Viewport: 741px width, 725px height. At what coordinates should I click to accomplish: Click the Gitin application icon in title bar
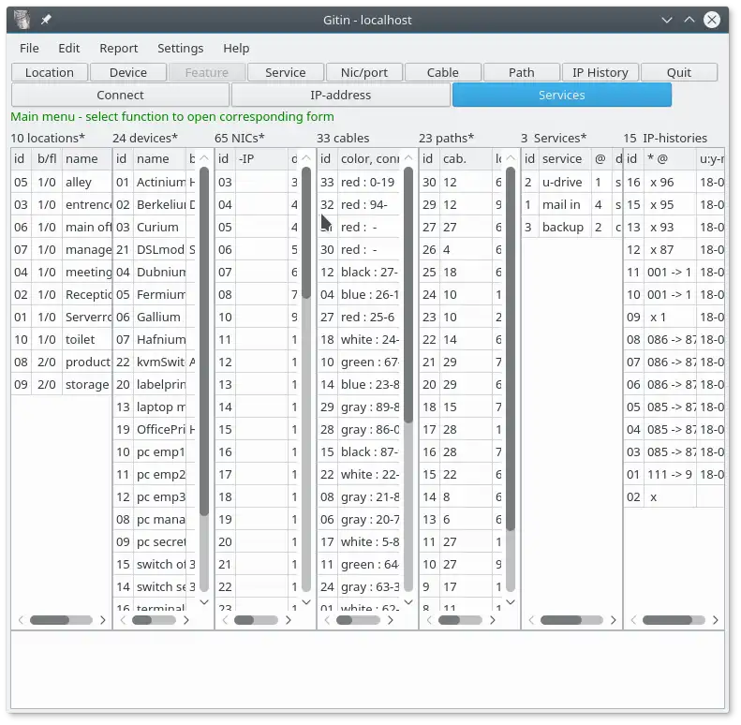tap(22, 20)
